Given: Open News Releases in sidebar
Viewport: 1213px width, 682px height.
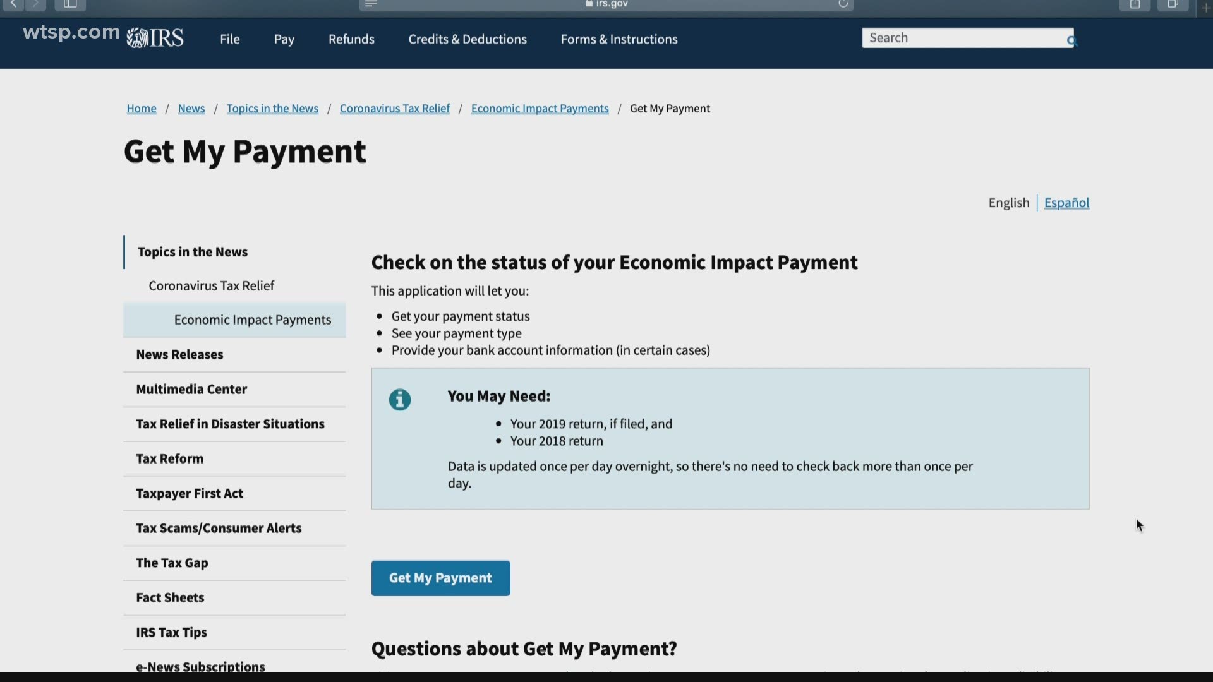Looking at the screenshot, I should 180,354.
